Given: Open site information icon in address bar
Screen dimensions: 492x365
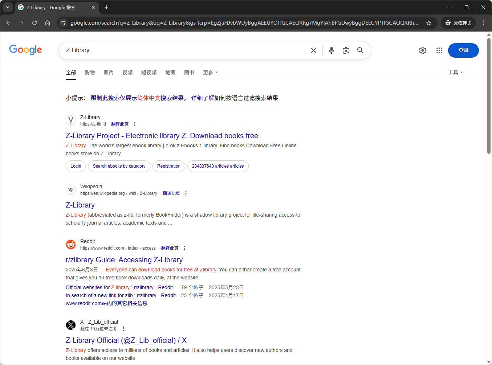Looking at the screenshot, I should pyautogui.click(x=63, y=23).
